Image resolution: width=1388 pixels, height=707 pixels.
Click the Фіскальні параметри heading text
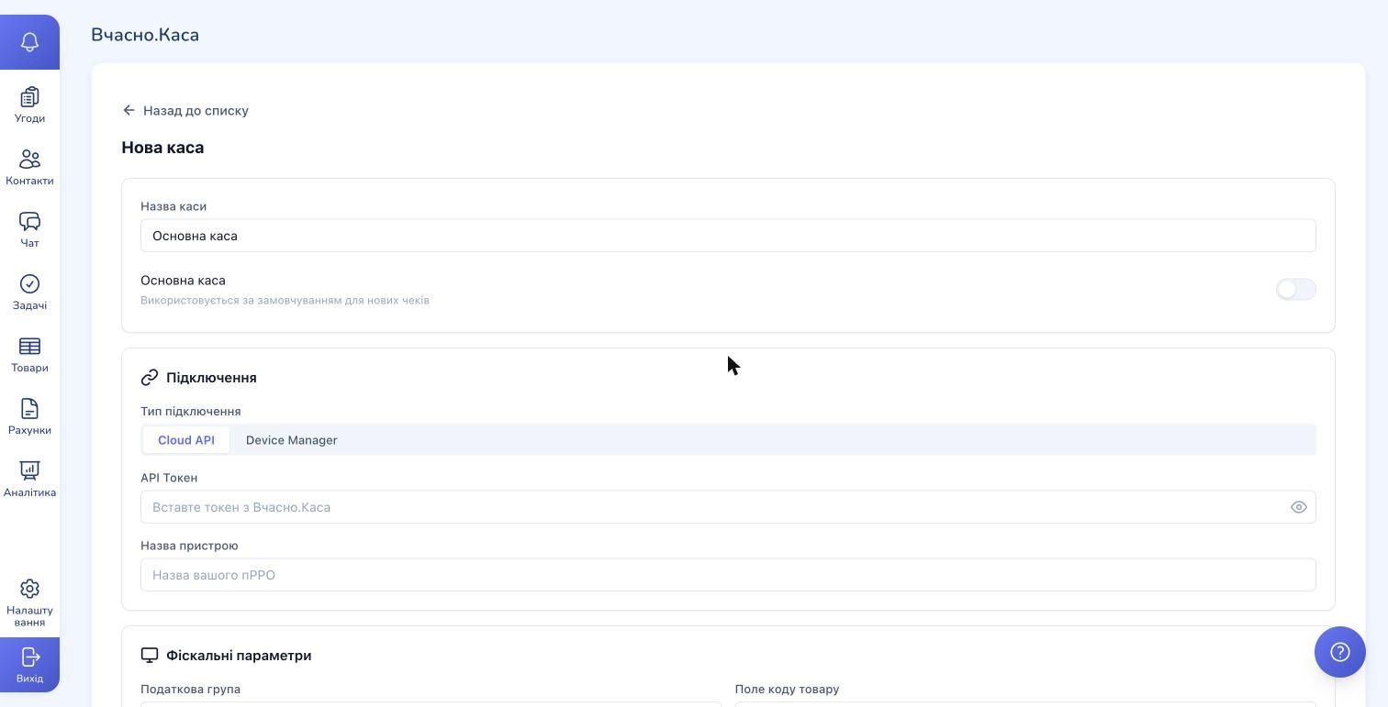[239, 656]
